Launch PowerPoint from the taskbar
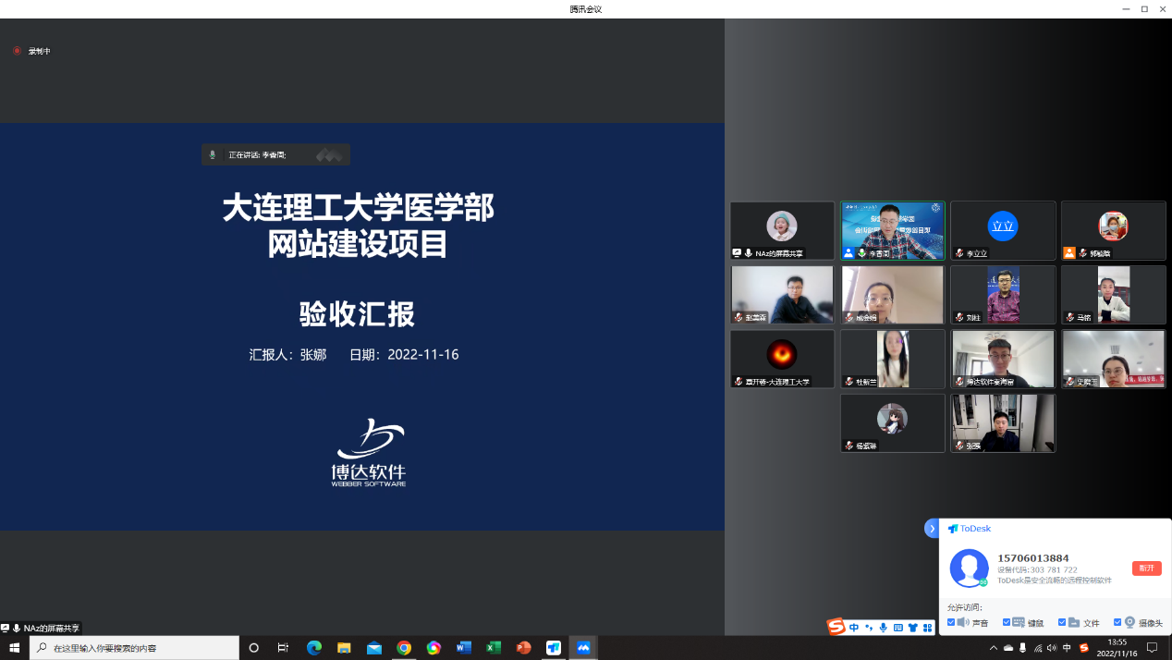Screen dimensions: 1172x660 523,648
